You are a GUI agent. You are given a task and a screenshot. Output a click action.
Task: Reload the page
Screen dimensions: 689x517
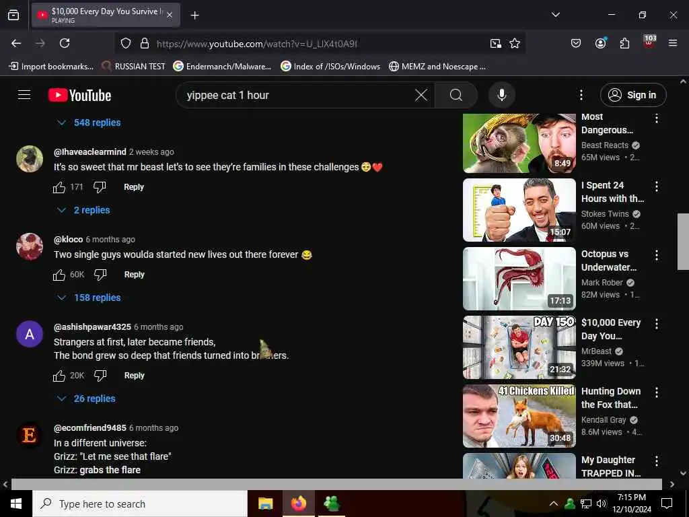tap(65, 43)
